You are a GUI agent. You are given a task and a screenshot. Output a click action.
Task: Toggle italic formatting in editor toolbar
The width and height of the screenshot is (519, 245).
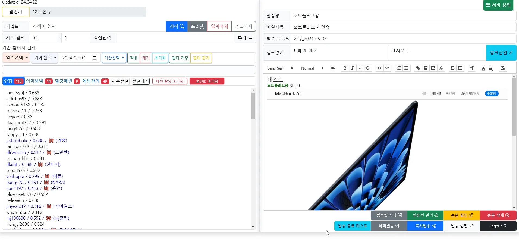tap(352, 68)
